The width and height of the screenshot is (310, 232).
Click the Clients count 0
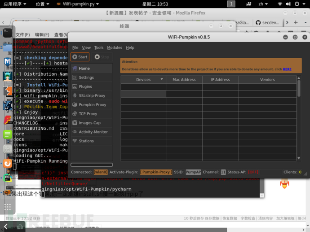(300, 172)
